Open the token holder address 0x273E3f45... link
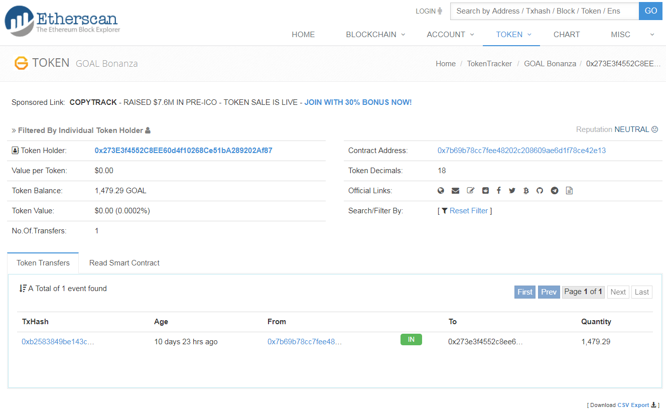 [x=184, y=151]
